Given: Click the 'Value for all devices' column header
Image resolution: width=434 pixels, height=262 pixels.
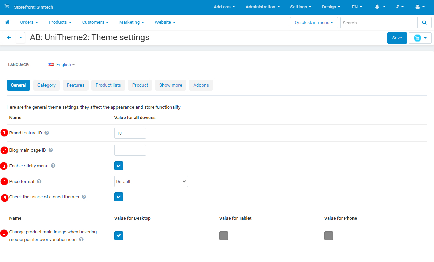Looking at the screenshot, I should point(135,118).
